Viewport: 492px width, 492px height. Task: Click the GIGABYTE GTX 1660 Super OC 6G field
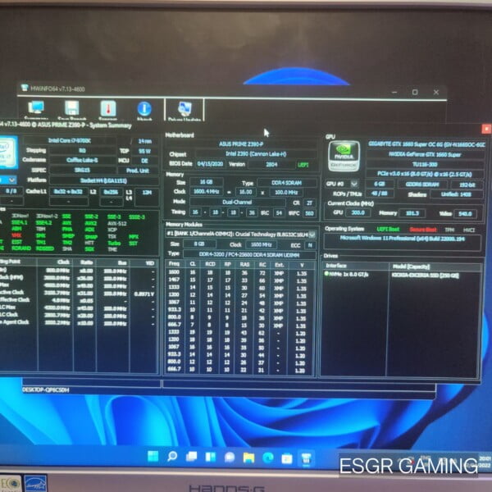tap(426, 144)
